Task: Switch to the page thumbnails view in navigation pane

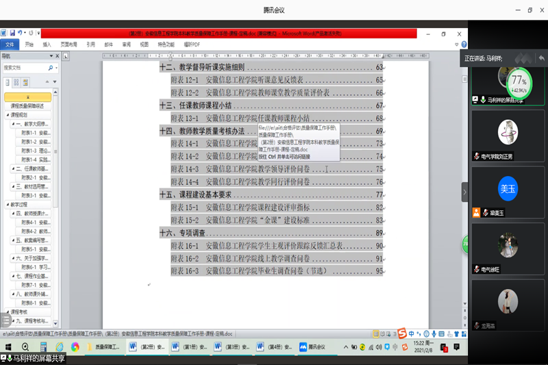Action: coord(16,82)
